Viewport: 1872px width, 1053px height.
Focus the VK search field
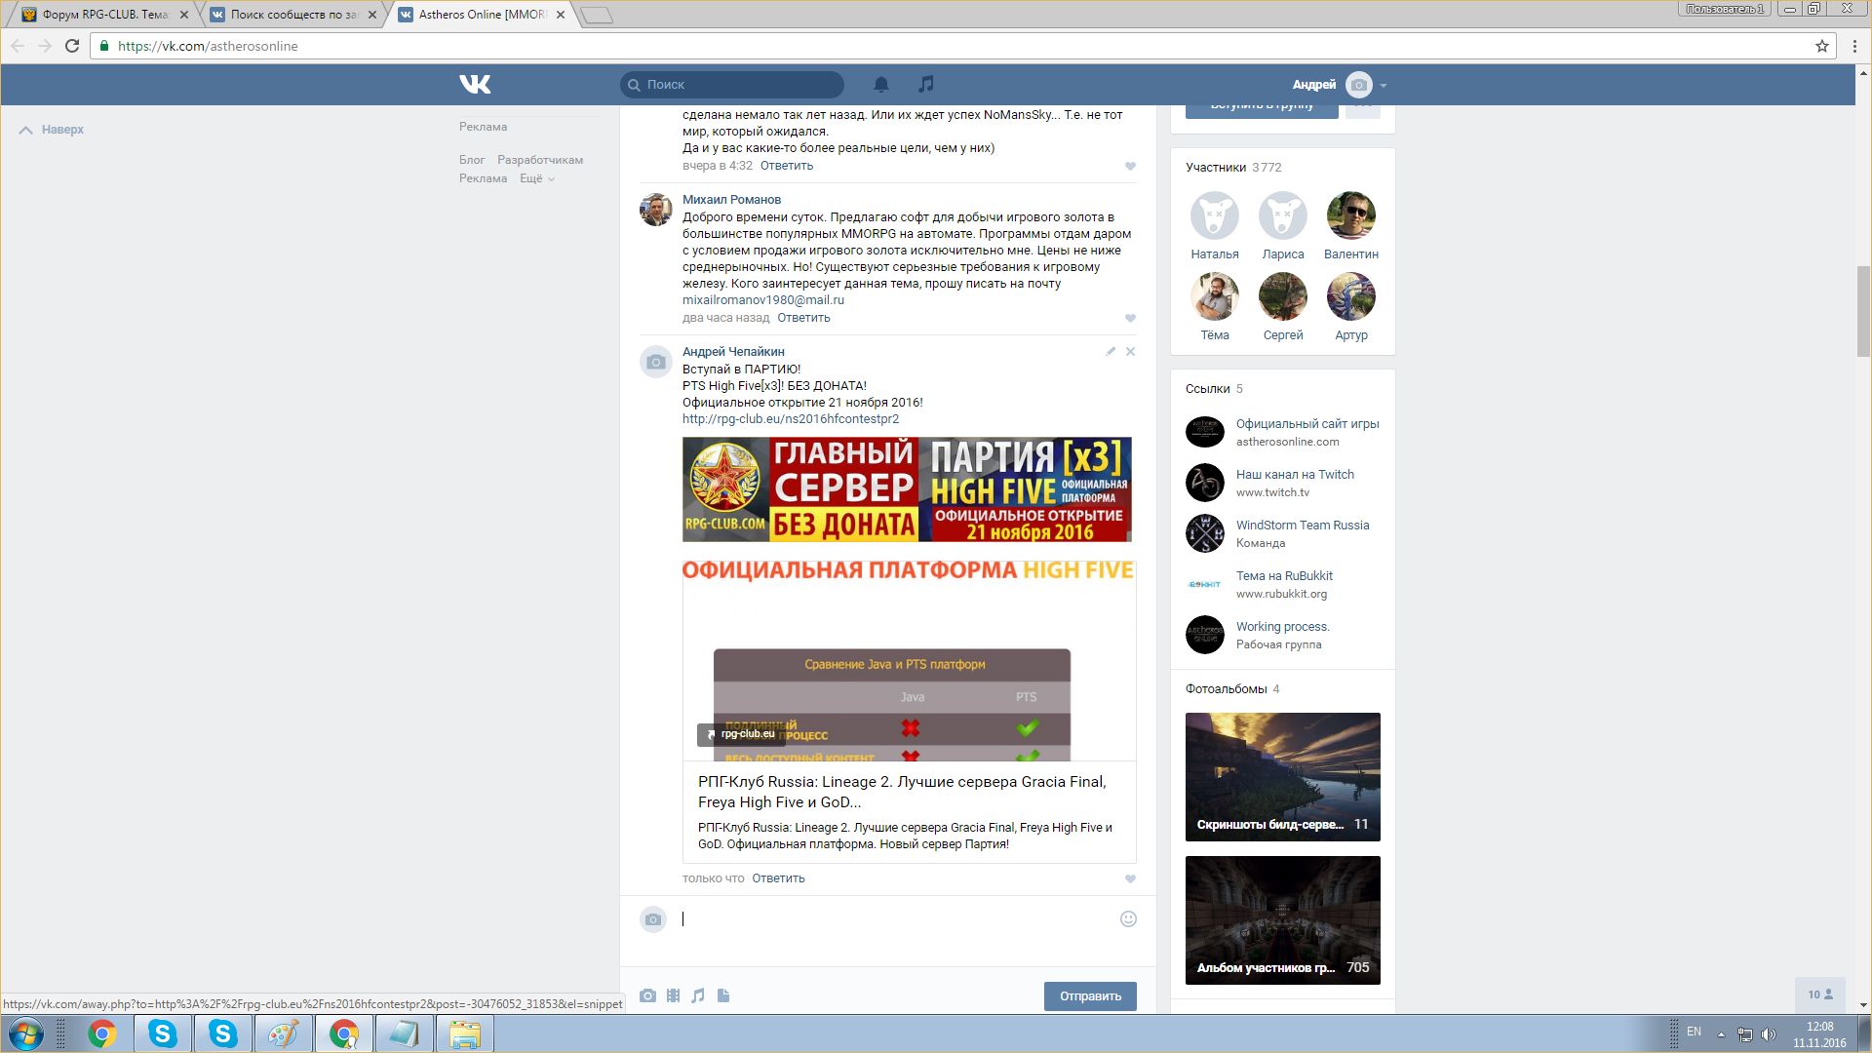click(x=732, y=85)
